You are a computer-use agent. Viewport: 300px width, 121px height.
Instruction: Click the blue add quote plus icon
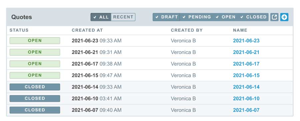coord(284,17)
